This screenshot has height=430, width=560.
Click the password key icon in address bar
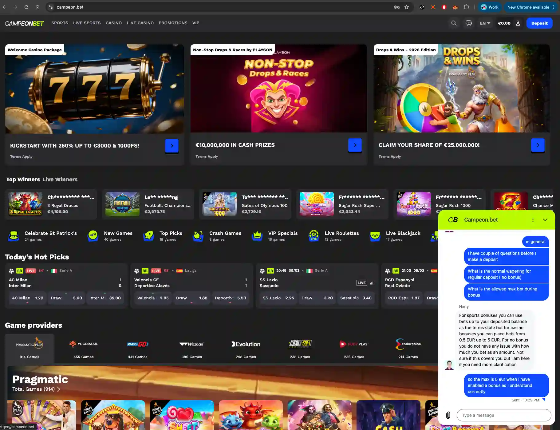tap(397, 7)
